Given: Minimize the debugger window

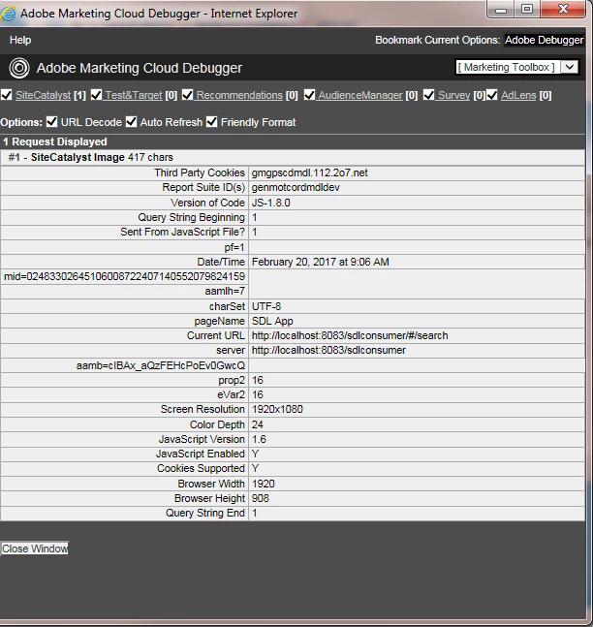Looking at the screenshot, I should point(501,10).
